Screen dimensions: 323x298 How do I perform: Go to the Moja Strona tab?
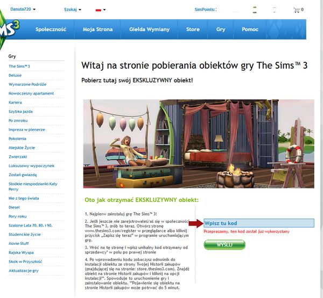point(97,29)
